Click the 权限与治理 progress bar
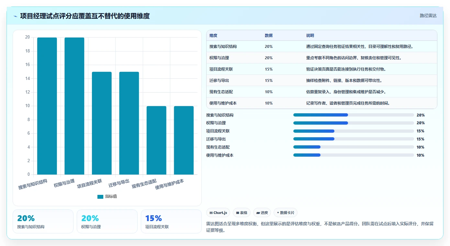 pyautogui.click(x=354, y=123)
